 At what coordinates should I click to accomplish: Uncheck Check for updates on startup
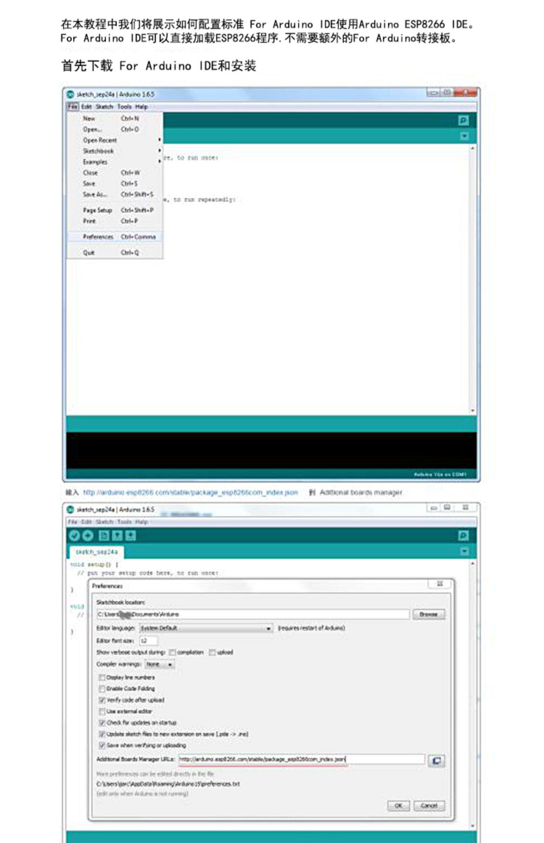coord(102,722)
